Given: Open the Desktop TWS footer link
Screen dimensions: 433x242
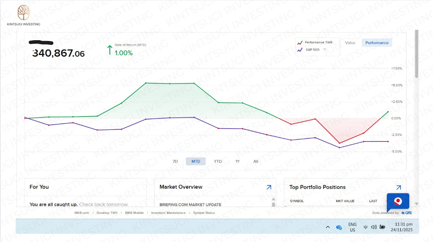Looking at the screenshot, I should 107,213.
